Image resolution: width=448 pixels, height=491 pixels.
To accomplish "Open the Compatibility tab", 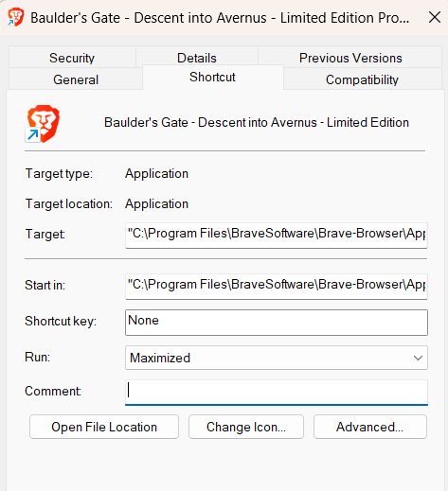I will pos(362,79).
